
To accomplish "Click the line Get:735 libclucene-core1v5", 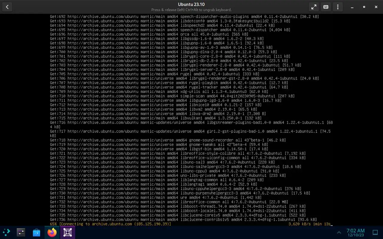I will coord(178,215).
